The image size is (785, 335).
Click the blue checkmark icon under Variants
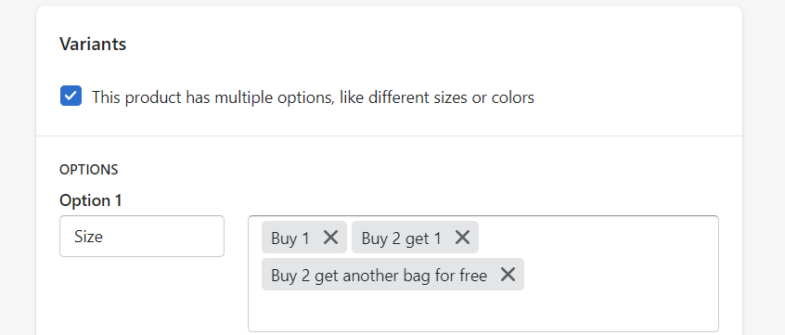pos(71,96)
